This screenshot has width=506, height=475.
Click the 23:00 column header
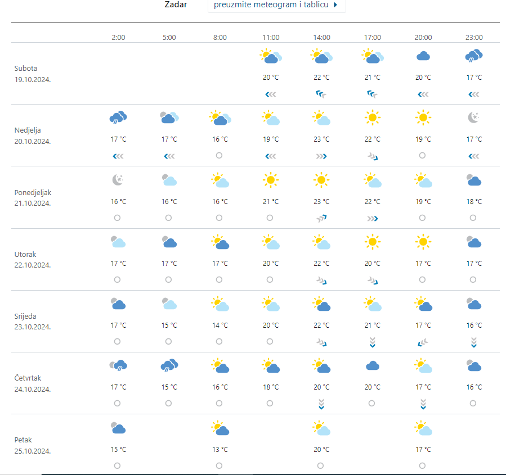pyautogui.click(x=474, y=38)
